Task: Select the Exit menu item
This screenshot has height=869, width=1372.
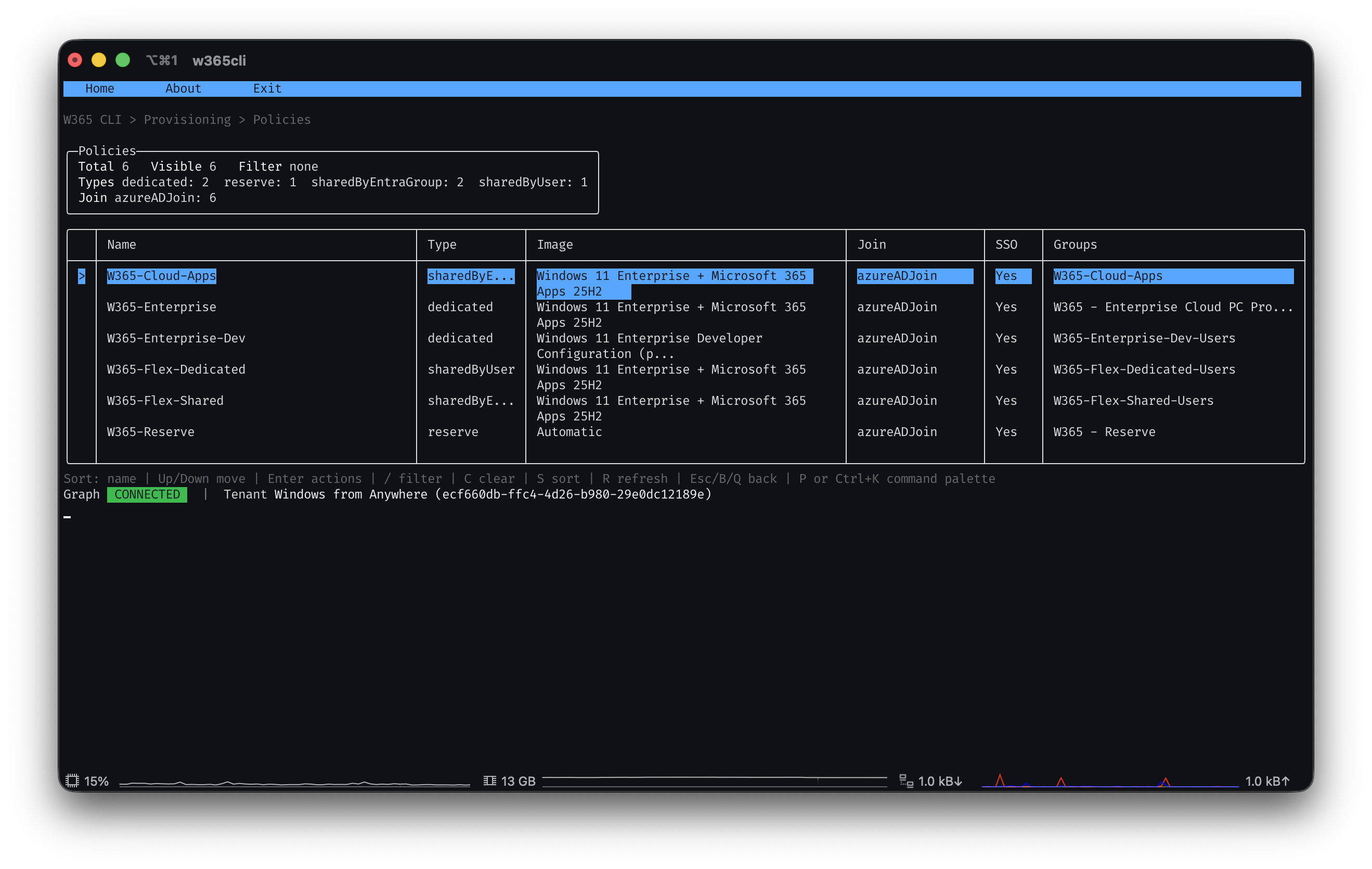Action: pos(267,88)
